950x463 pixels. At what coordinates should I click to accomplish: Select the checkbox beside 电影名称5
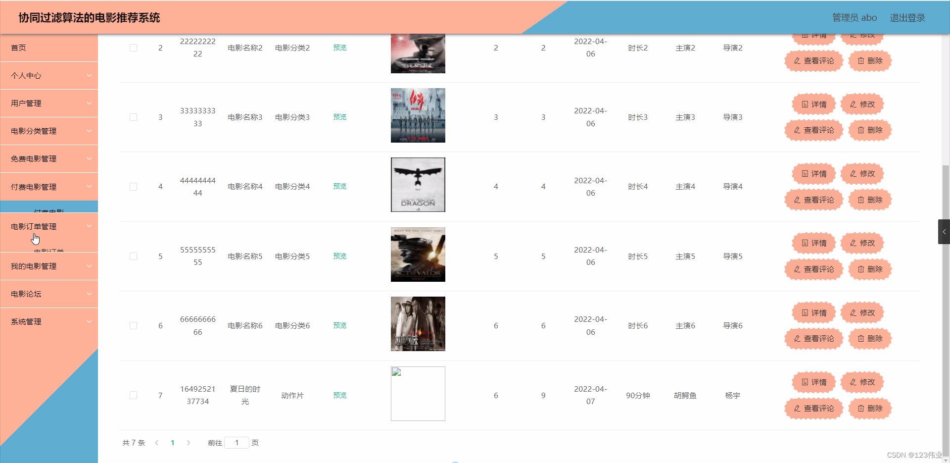pos(133,256)
